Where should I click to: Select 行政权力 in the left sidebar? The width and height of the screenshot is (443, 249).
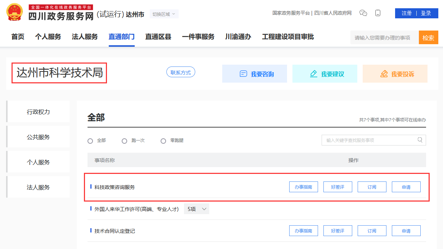tap(38, 112)
